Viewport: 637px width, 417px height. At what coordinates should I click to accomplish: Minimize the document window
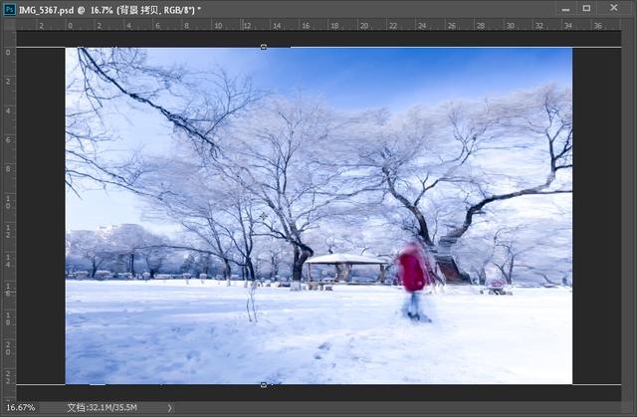[x=566, y=9]
